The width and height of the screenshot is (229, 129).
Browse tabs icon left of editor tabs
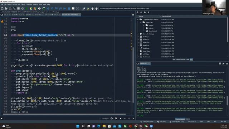pyautogui.click(x=1, y=15)
